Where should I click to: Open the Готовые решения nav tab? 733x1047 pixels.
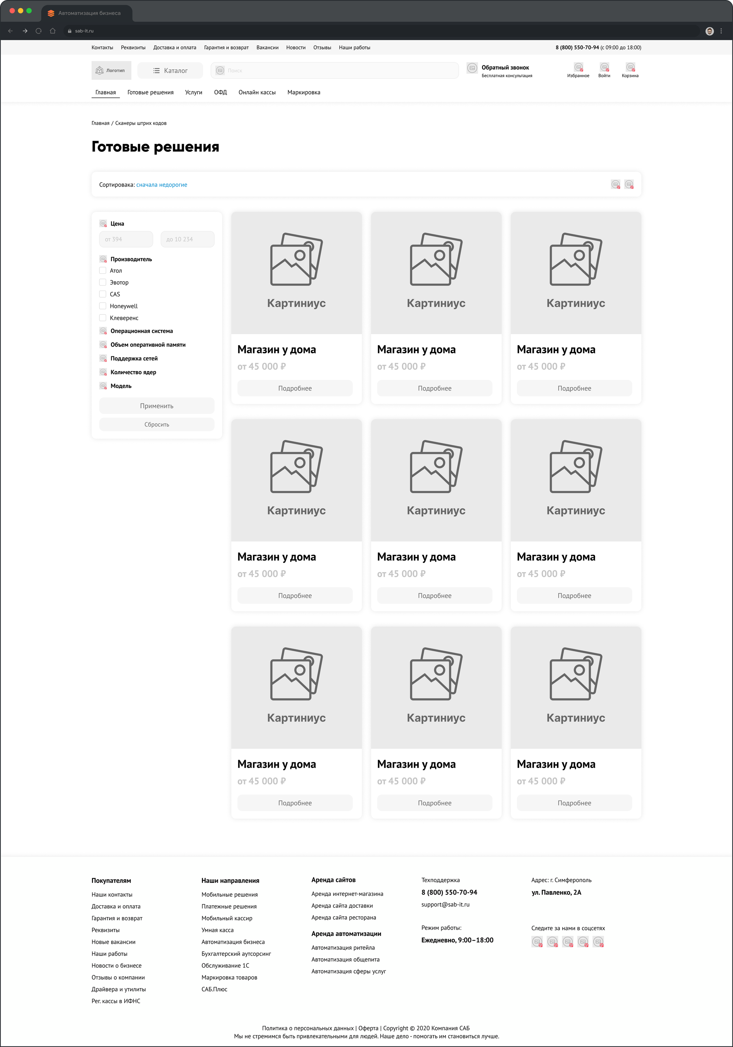tap(150, 92)
